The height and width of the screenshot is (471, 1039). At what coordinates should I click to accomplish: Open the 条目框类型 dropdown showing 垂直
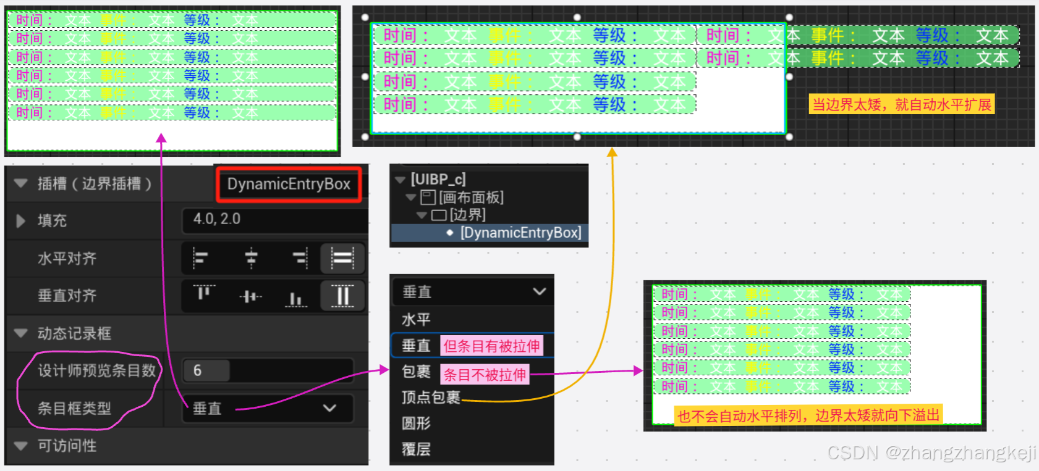268,408
